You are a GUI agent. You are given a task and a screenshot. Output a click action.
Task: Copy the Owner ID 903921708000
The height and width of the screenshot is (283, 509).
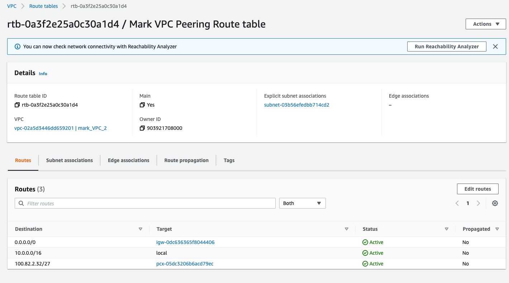click(142, 128)
